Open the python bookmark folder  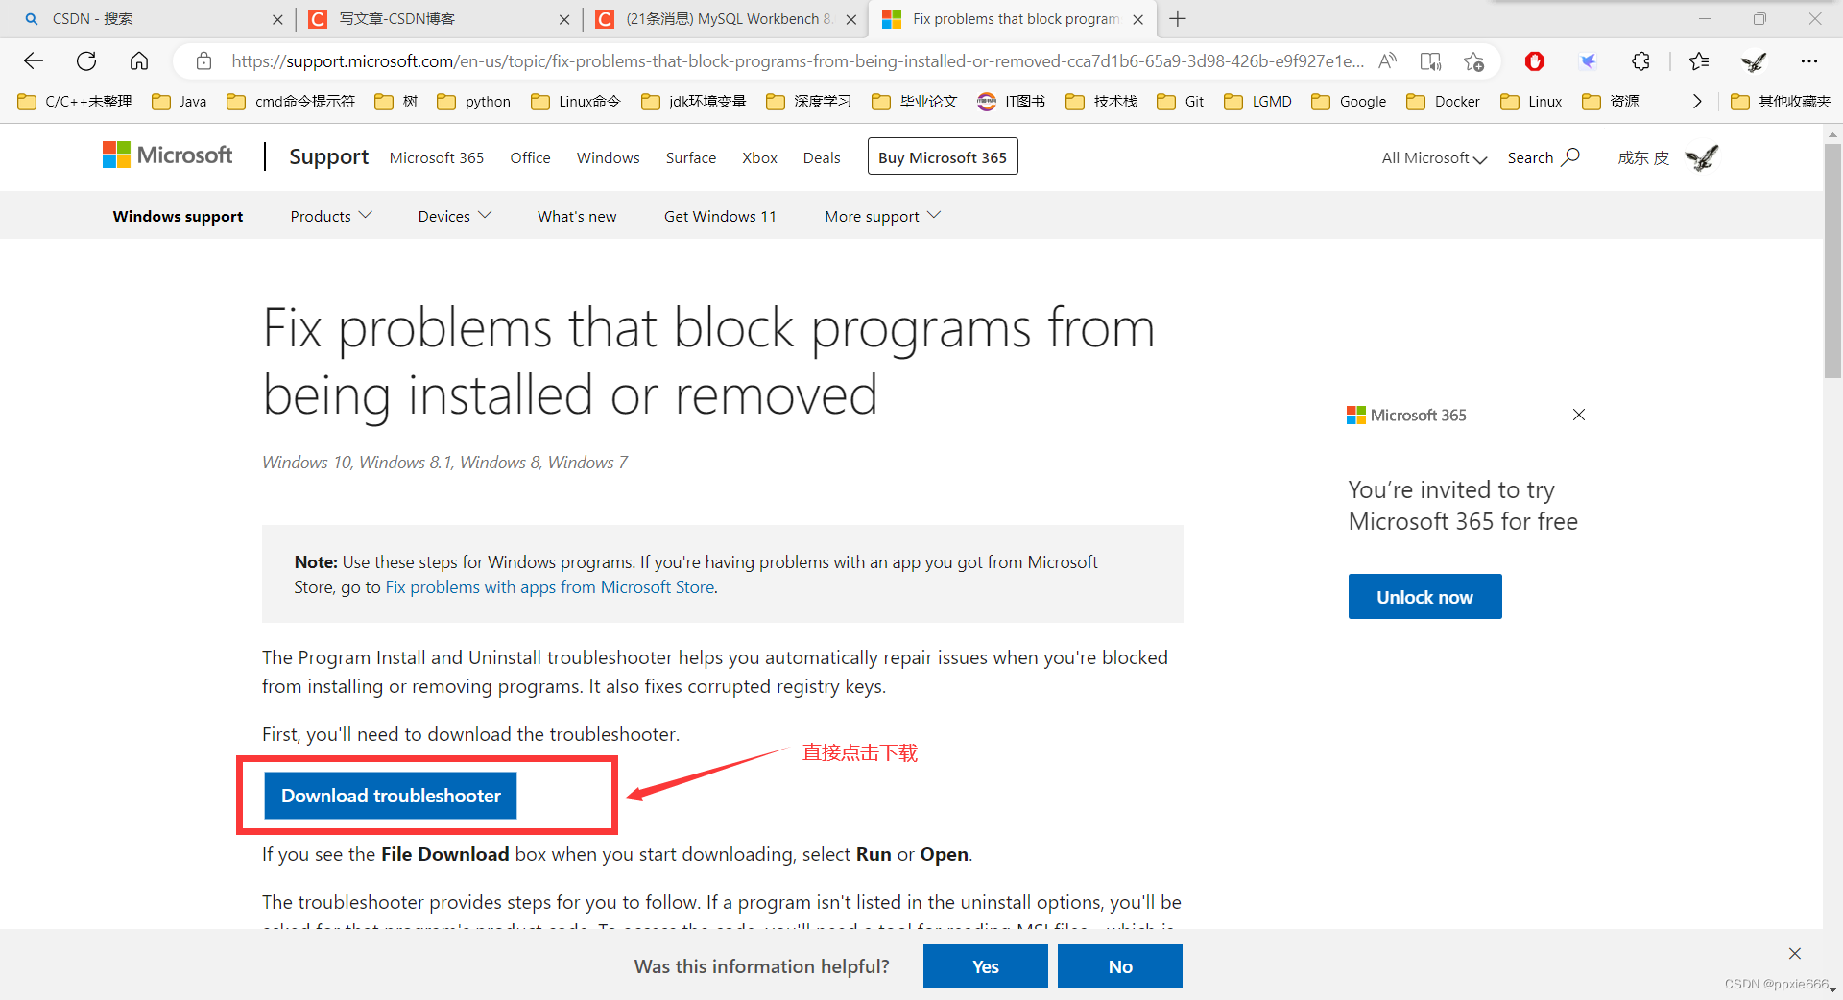click(474, 102)
